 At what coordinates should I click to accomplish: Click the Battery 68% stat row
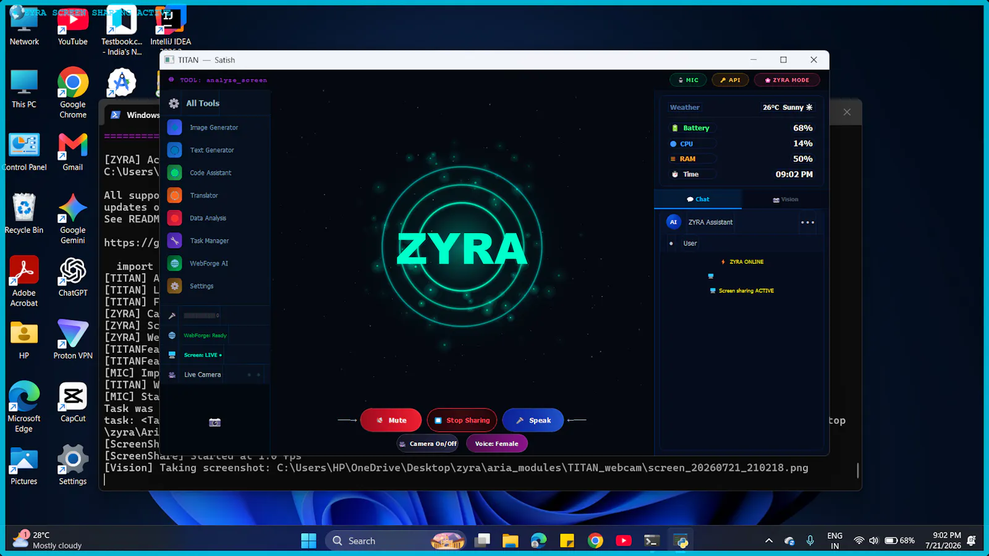[741, 128]
